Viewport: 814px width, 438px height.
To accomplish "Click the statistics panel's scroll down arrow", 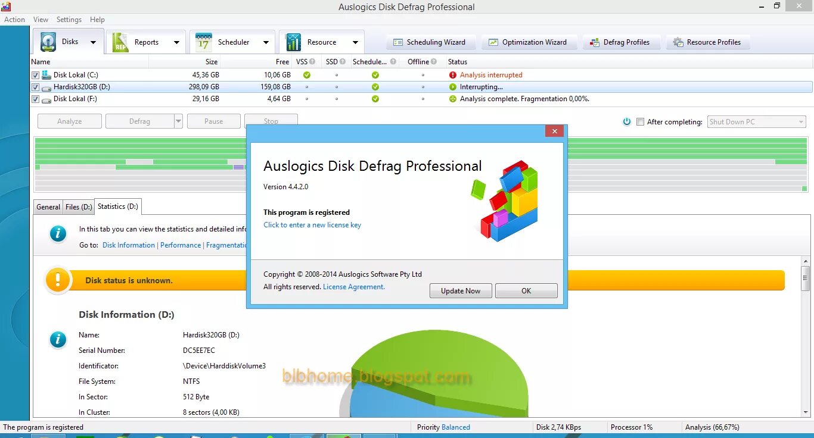I will click(x=806, y=412).
